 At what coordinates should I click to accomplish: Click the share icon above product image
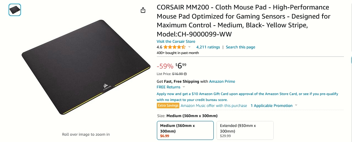143,10
